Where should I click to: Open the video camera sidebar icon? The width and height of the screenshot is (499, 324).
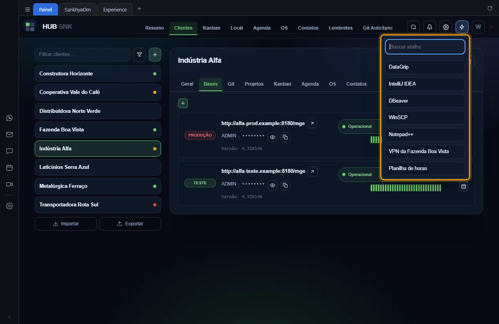pyautogui.click(x=9, y=184)
